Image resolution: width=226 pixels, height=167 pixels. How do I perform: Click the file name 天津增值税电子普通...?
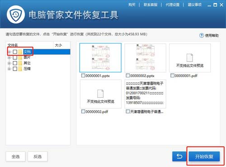tap(147, 112)
